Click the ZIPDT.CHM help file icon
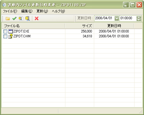The width and height of the screenshot is (144, 115). click(x=11, y=36)
